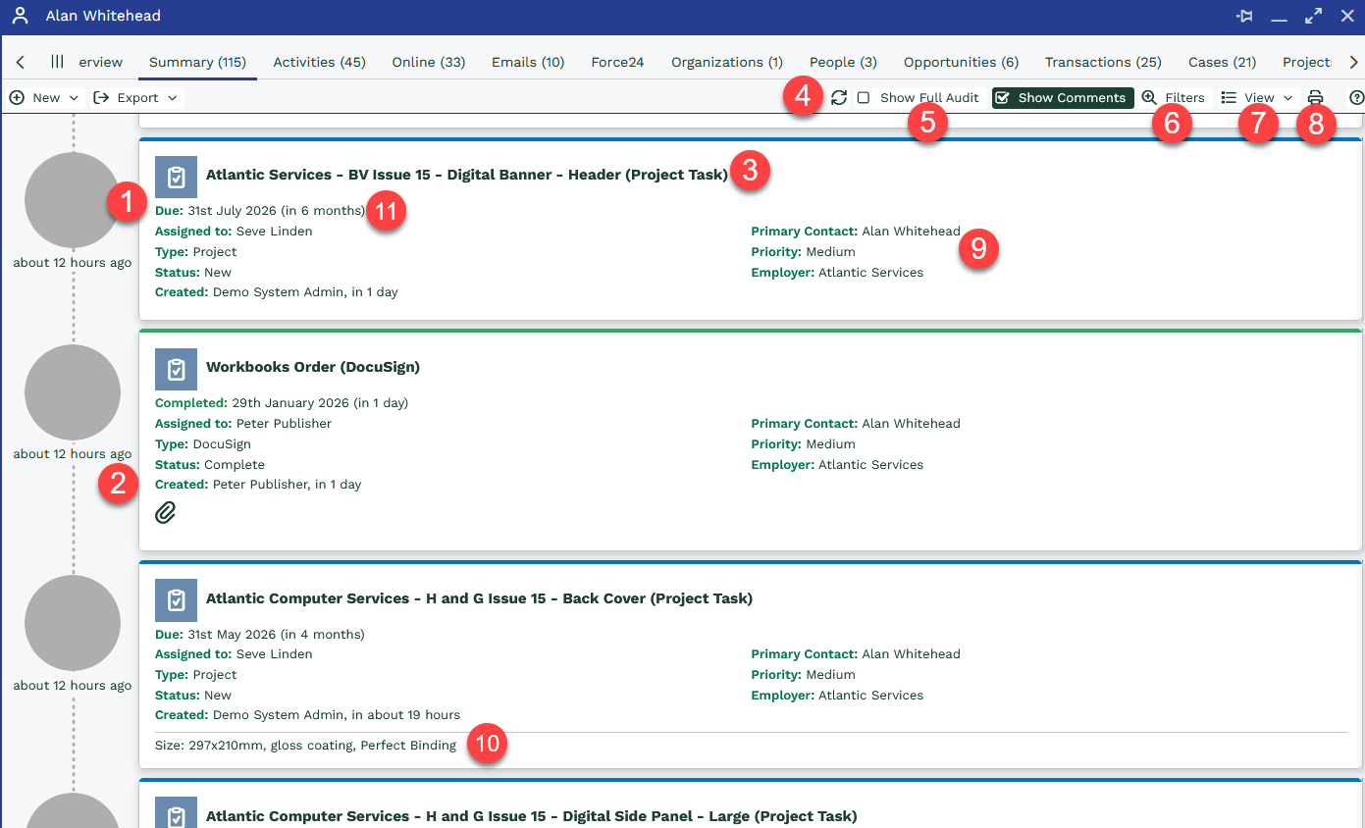This screenshot has height=828, width=1365.
Task: Open Atlantic Computer Services Back Cover project task
Action: 479,598
